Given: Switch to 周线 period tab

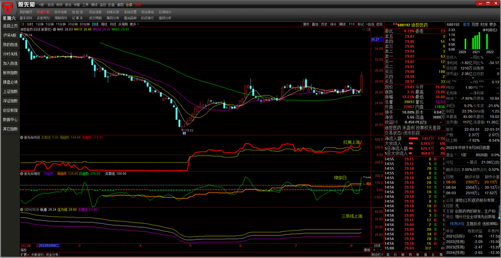Looking at the screenshot, I should click(x=104, y=24).
